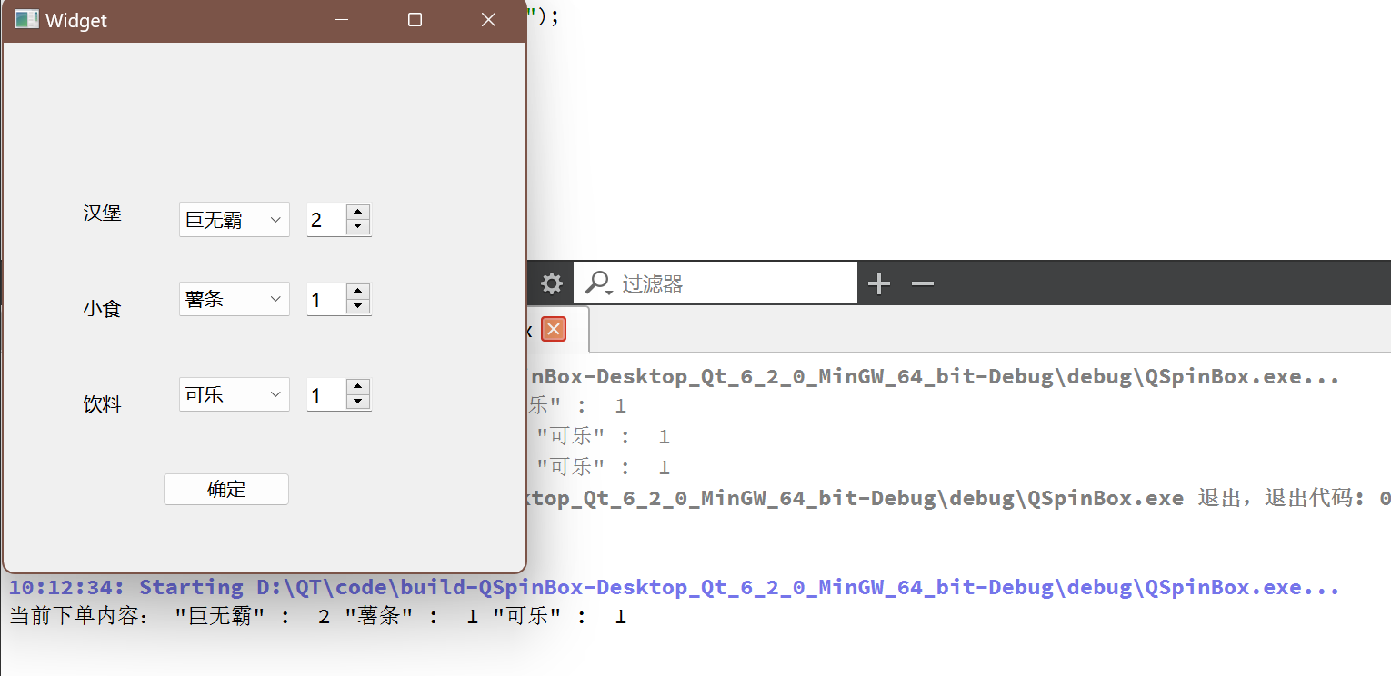The image size is (1391, 676).
Task: Increase the 可乐 quantity with up arrow
Action: tap(358, 386)
